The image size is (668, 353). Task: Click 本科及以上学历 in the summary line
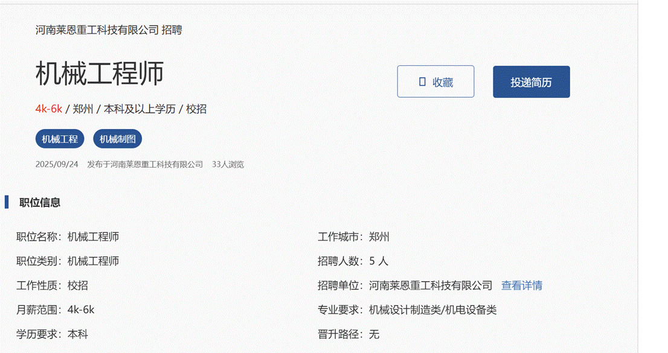coord(140,109)
